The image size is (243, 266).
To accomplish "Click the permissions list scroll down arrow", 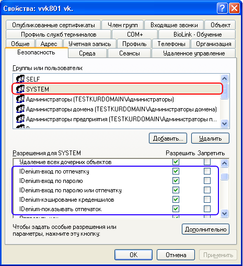I will (224, 213).
